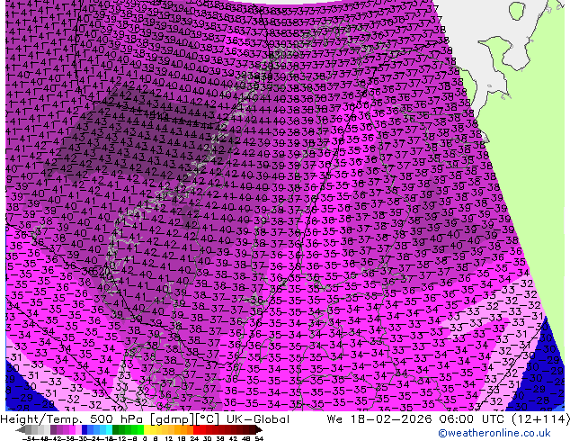Select the cyan legend color swatch
The height and width of the screenshot is (441, 570).
(109, 429)
